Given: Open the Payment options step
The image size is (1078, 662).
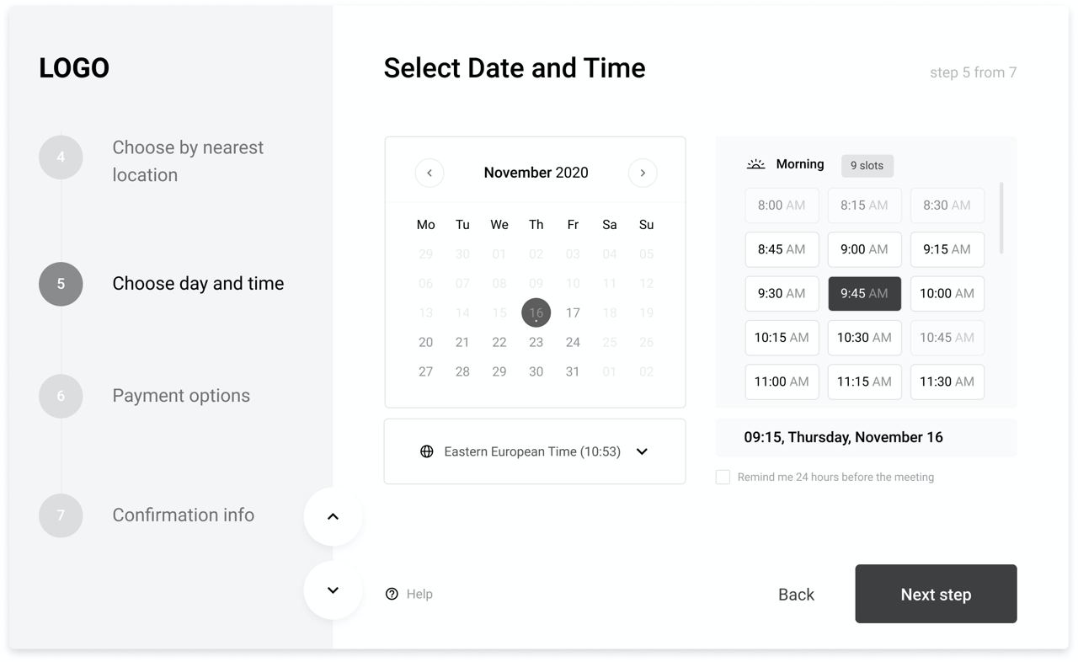Looking at the screenshot, I should pyautogui.click(x=181, y=396).
